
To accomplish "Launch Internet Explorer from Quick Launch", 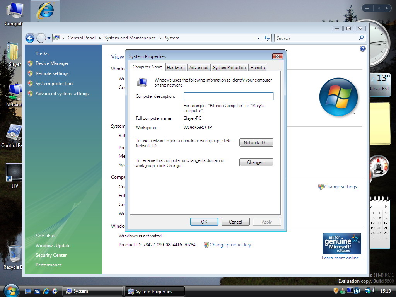I will [46, 291].
